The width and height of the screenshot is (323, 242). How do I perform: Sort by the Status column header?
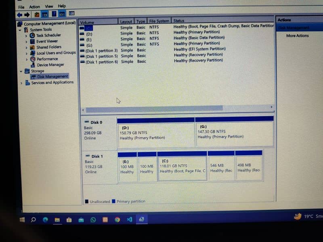223,20
